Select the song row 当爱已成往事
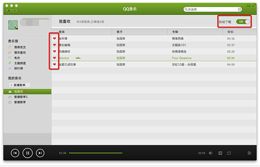 pos(154,64)
